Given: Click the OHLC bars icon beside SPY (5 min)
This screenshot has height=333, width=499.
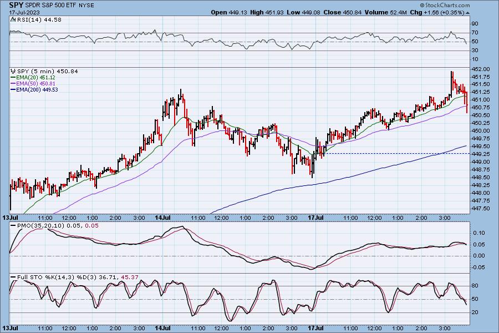Looking at the screenshot, I should pyautogui.click(x=13, y=71).
